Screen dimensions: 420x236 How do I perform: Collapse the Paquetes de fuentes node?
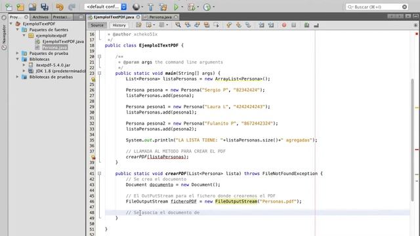(x=18, y=29)
